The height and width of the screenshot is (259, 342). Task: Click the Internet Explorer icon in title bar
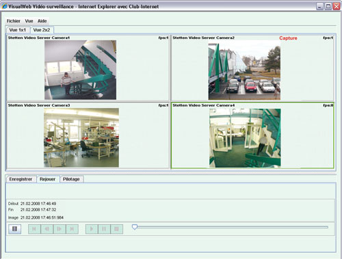[5, 6]
